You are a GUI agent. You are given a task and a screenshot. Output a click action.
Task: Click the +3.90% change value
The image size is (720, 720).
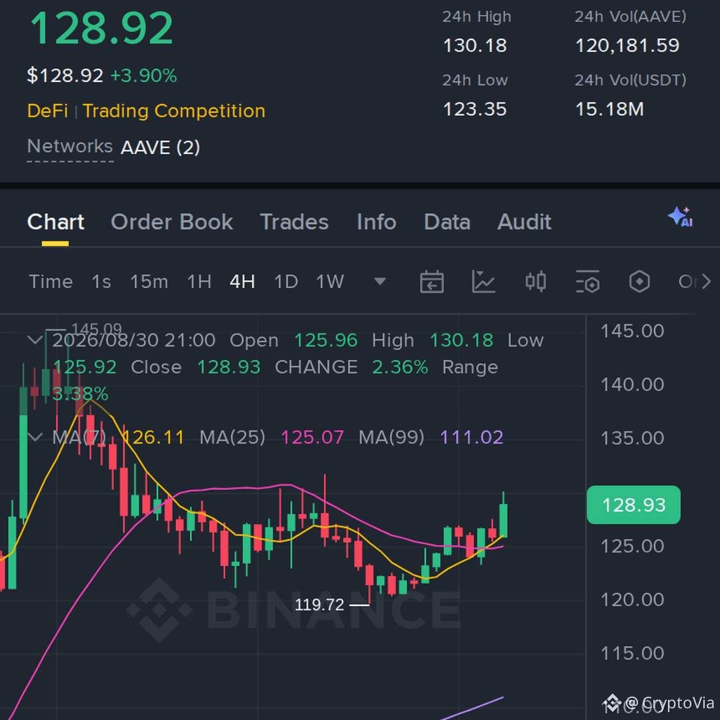pyautogui.click(x=144, y=75)
